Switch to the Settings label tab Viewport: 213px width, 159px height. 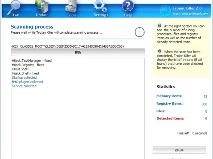tap(101, 15)
